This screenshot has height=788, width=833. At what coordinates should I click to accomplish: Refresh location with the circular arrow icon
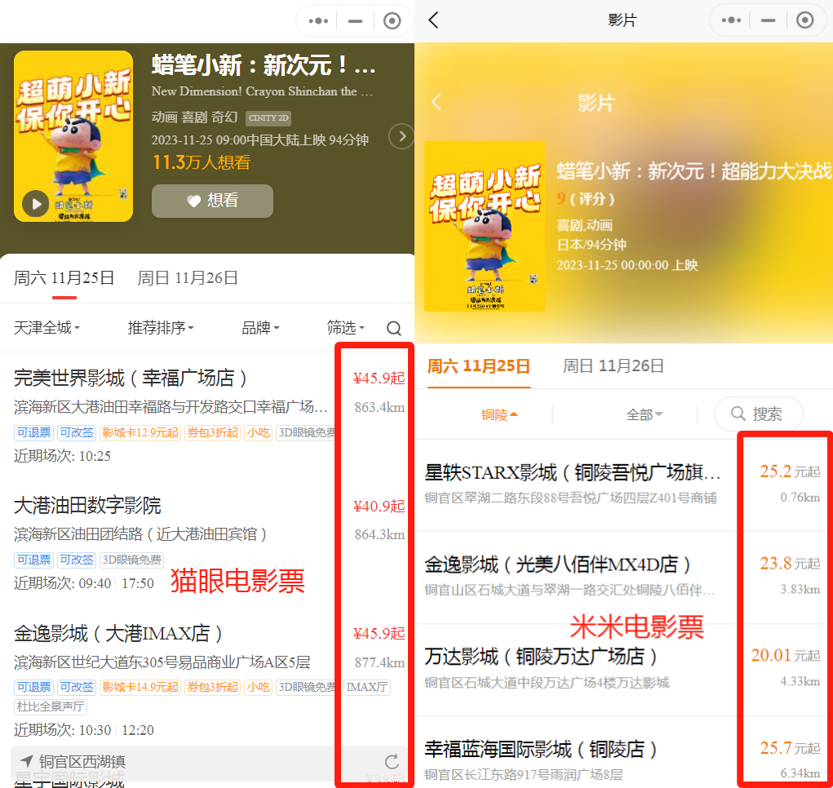(x=392, y=762)
